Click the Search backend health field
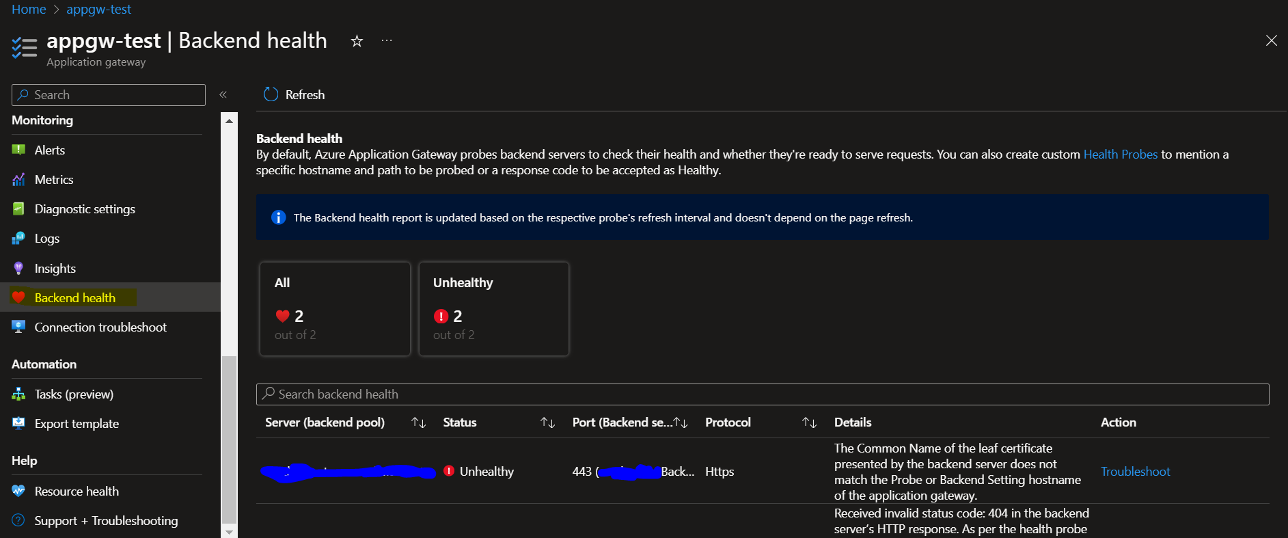1288x538 pixels. (x=763, y=394)
